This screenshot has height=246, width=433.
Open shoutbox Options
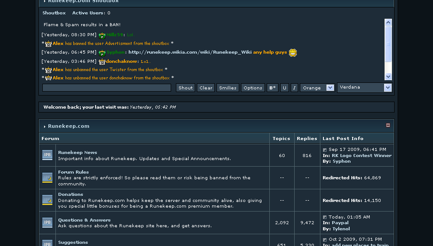point(253,88)
